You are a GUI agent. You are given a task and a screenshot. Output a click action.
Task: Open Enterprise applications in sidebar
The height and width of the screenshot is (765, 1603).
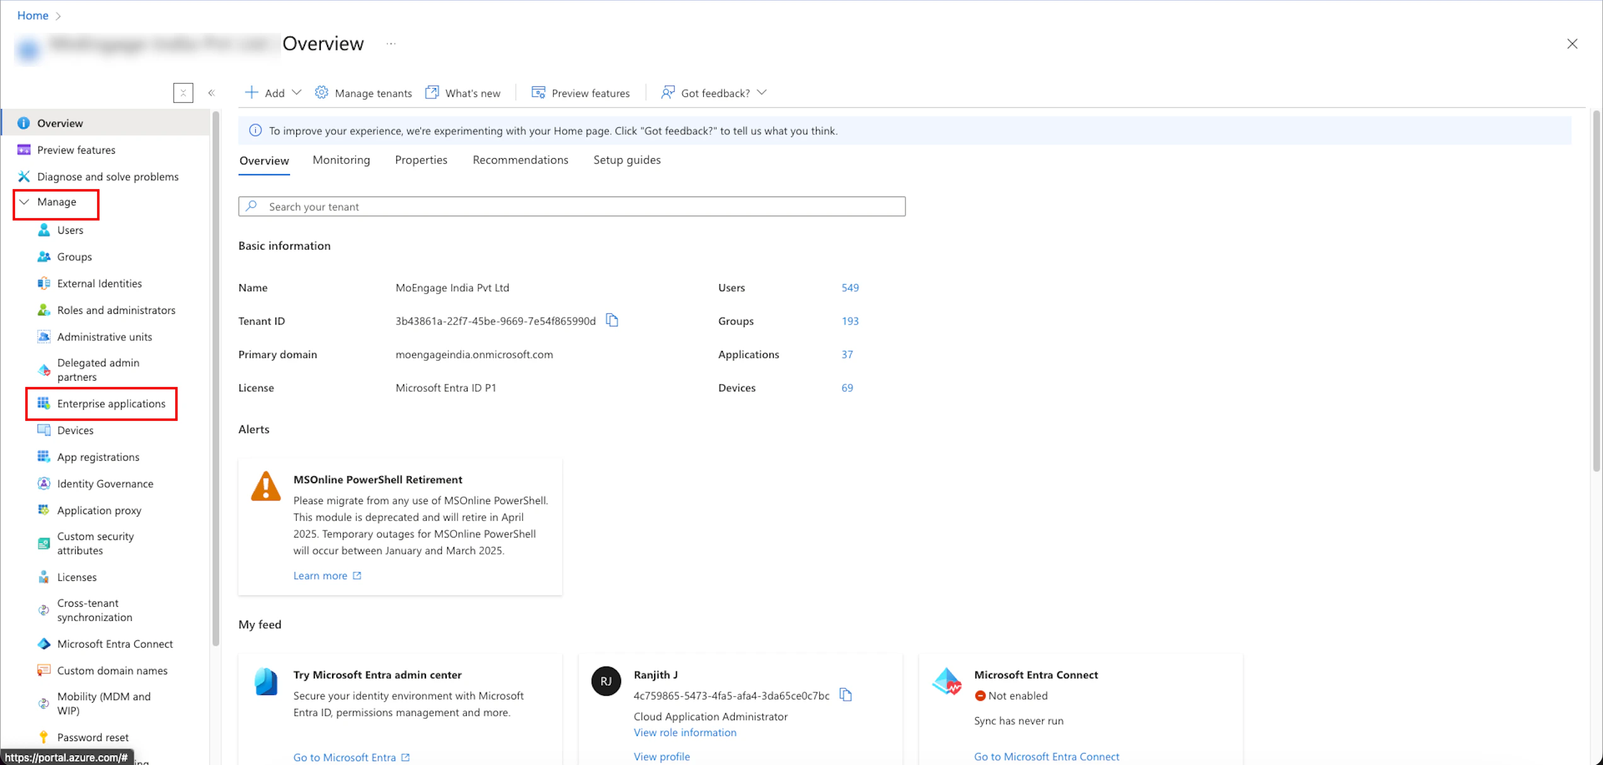[x=111, y=403]
